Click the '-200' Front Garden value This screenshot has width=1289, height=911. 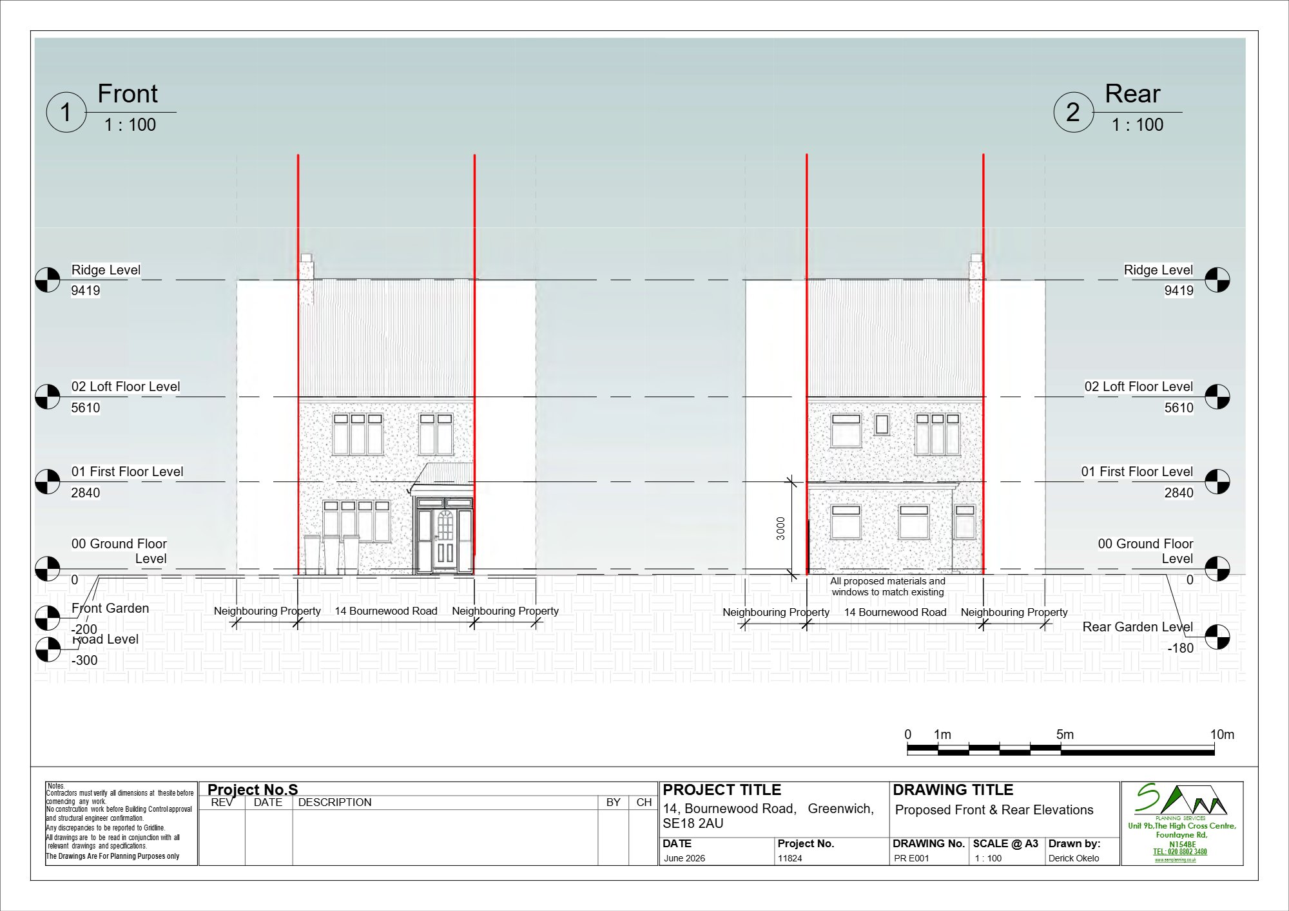[84, 629]
